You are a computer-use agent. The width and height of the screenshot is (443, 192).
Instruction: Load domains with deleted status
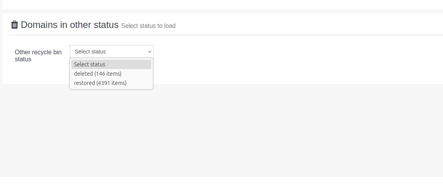(98, 74)
